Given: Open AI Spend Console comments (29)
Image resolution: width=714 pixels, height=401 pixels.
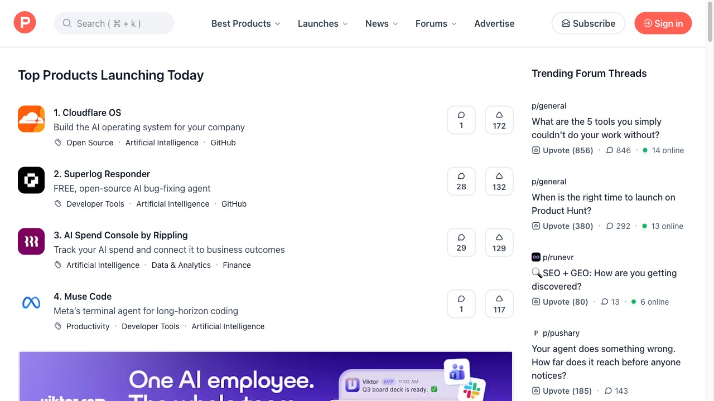Looking at the screenshot, I should [461, 242].
